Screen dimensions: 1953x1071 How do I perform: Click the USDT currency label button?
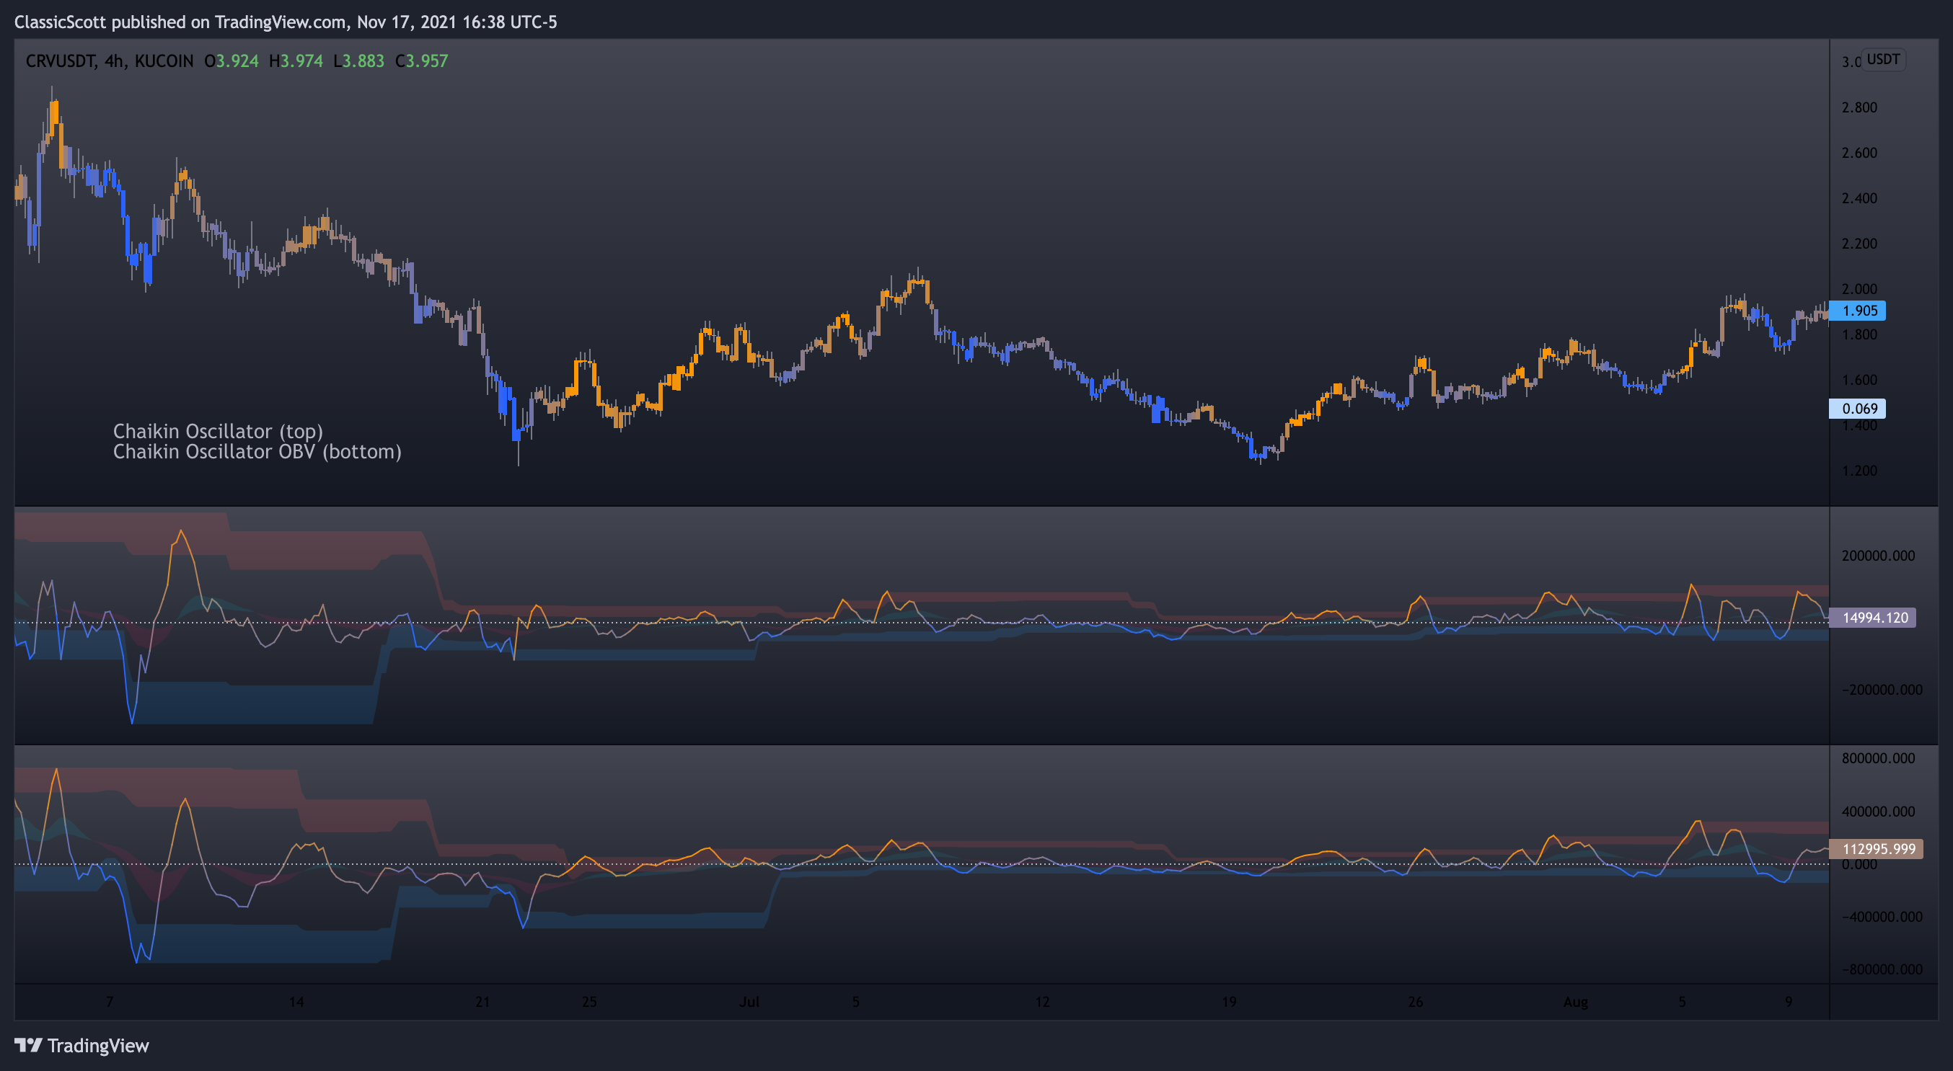pos(1883,59)
